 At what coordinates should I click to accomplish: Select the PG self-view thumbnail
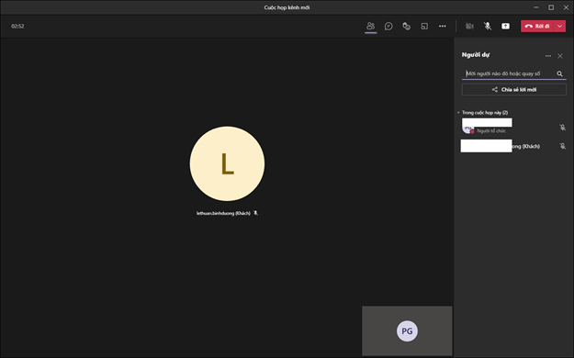tap(407, 330)
